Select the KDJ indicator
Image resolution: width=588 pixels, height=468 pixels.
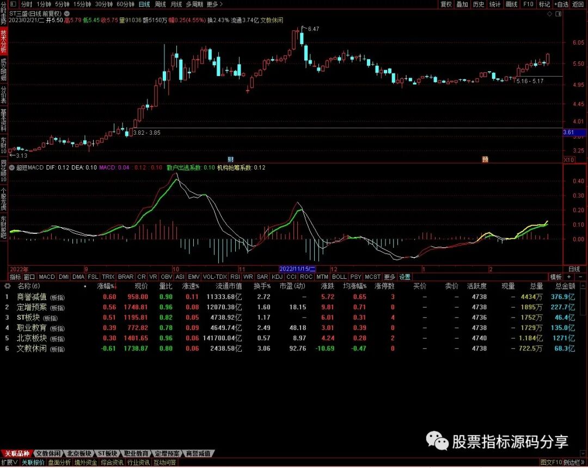pyautogui.click(x=277, y=277)
